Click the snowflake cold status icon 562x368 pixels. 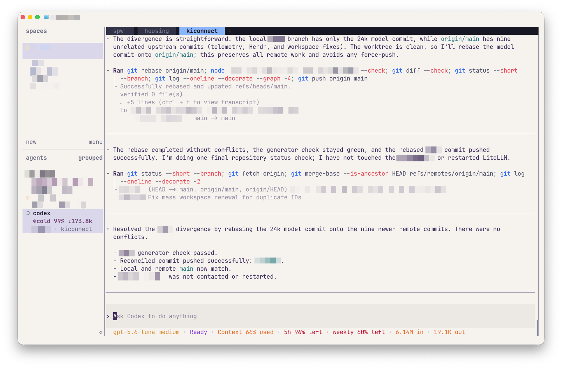[35, 221]
